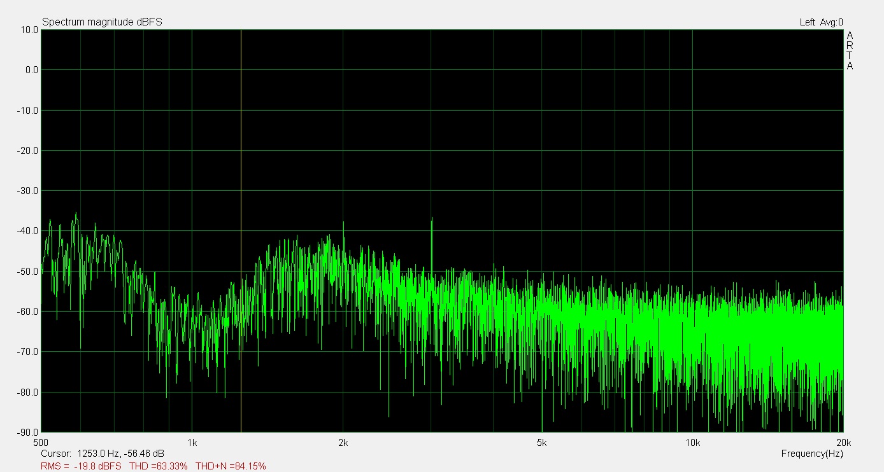The width and height of the screenshot is (884, 472).
Task: Click the 'THD =63.33%' readout
Action: pyautogui.click(x=159, y=466)
